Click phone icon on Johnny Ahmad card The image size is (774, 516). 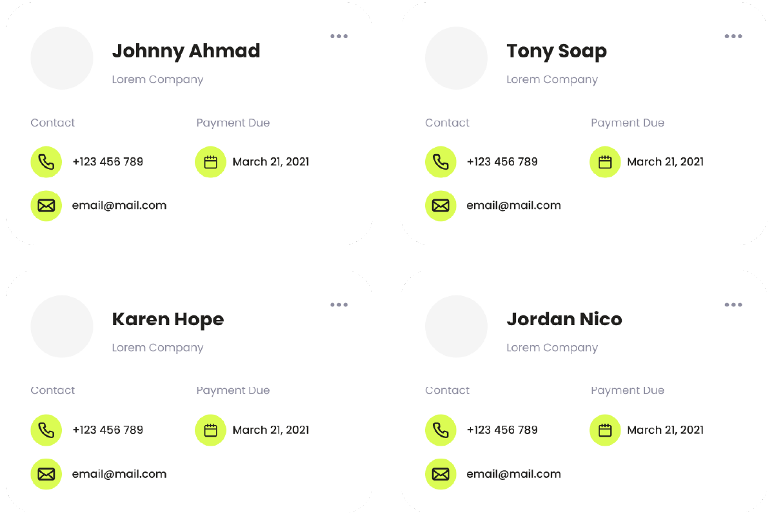click(46, 162)
